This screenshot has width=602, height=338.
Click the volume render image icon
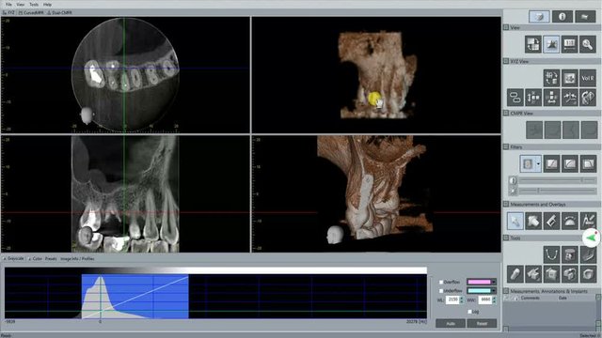[x=569, y=78]
